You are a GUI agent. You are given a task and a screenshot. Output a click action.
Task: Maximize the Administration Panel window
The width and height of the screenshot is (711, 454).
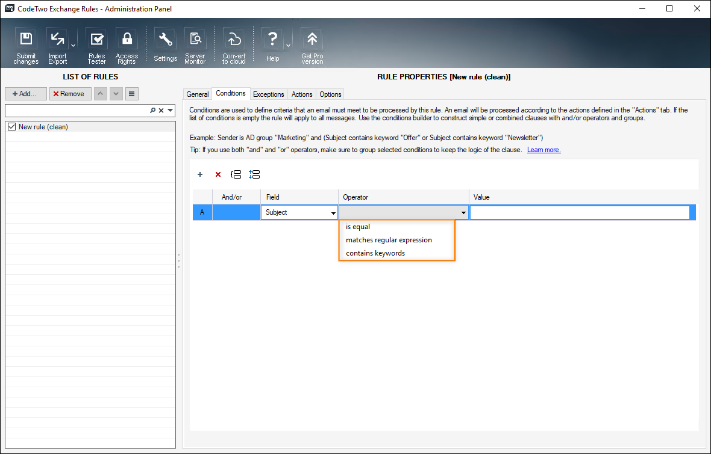669,8
